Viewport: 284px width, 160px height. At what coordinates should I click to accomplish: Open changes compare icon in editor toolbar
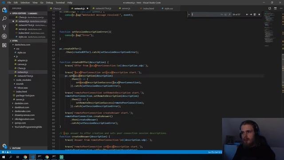coord(270,8)
